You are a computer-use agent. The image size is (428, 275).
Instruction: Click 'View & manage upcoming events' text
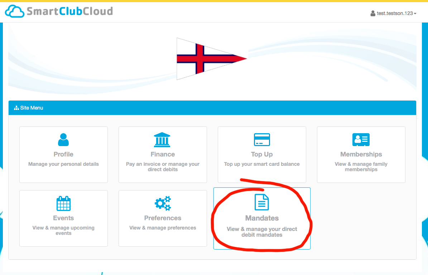(63, 231)
